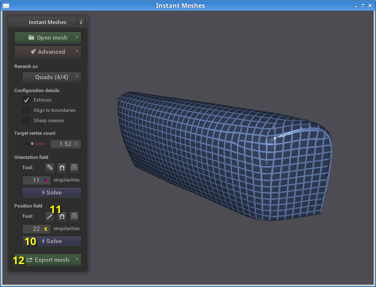The height and width of the screenshot is (287, 376).
Task: Open the Open mesh popup
Action: 48,38
